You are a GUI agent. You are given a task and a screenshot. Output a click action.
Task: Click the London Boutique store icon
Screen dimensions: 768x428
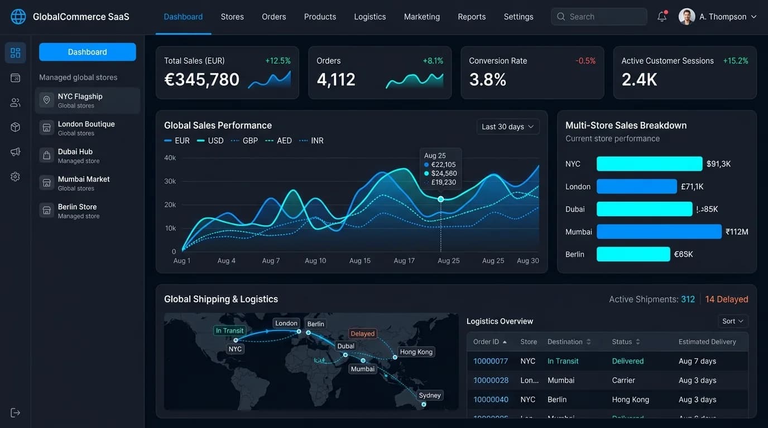[x=47, y=128]
